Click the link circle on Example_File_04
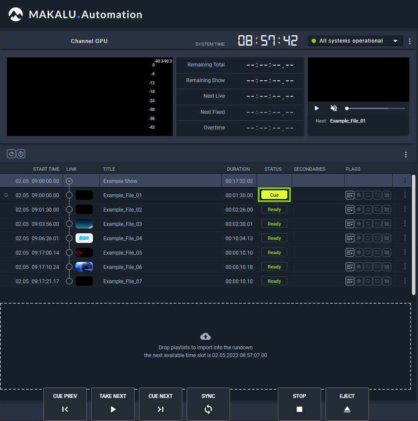 [x=69, y=238]
